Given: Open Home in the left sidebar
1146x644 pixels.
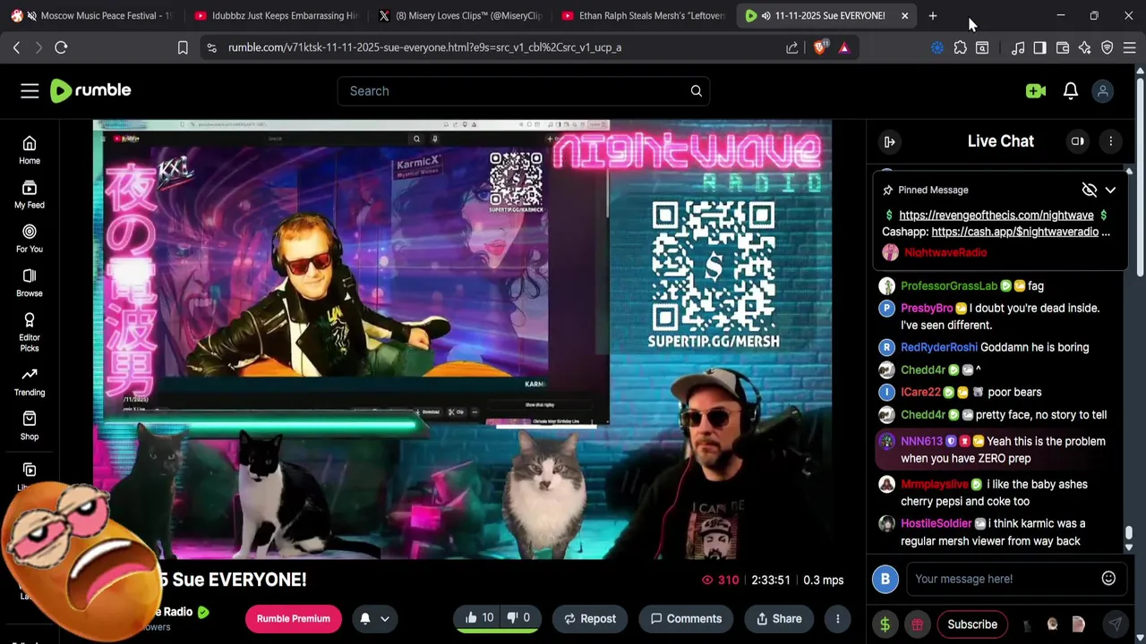Looking at the screenshot, I should [30, 150].
